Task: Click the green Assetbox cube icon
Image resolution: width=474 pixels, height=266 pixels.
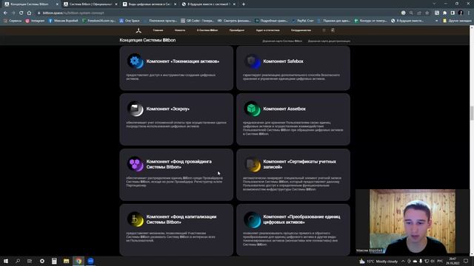Action: tap(252, 109)
